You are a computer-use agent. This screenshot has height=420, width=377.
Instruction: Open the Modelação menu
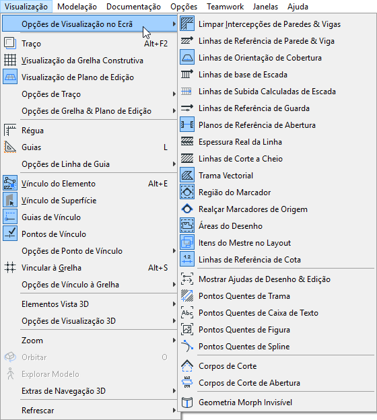(77, 7)
